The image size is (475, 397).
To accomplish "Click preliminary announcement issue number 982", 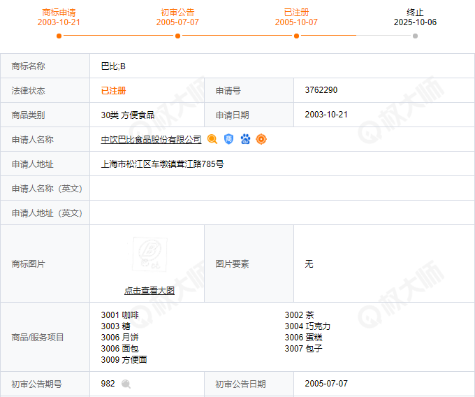I will coord(108,384).
